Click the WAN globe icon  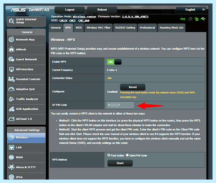tap(11, 157)
